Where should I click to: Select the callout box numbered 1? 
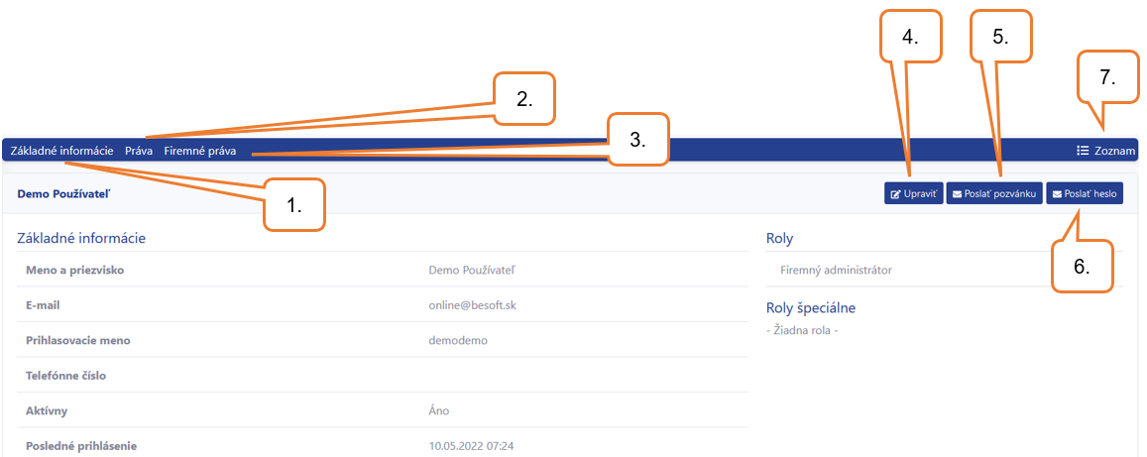click(294, 207)
